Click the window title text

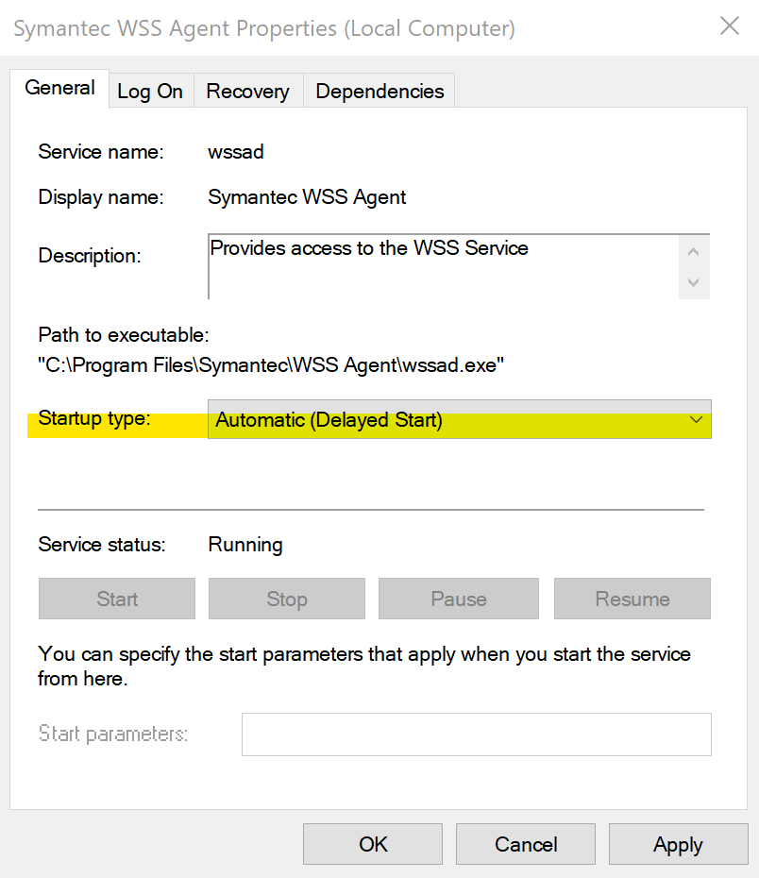point(264,28)
